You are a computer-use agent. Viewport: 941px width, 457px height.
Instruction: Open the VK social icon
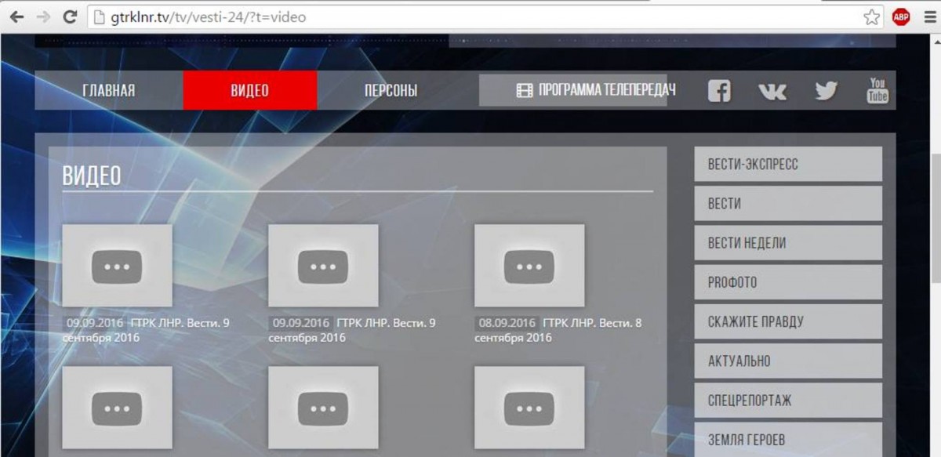772,91
